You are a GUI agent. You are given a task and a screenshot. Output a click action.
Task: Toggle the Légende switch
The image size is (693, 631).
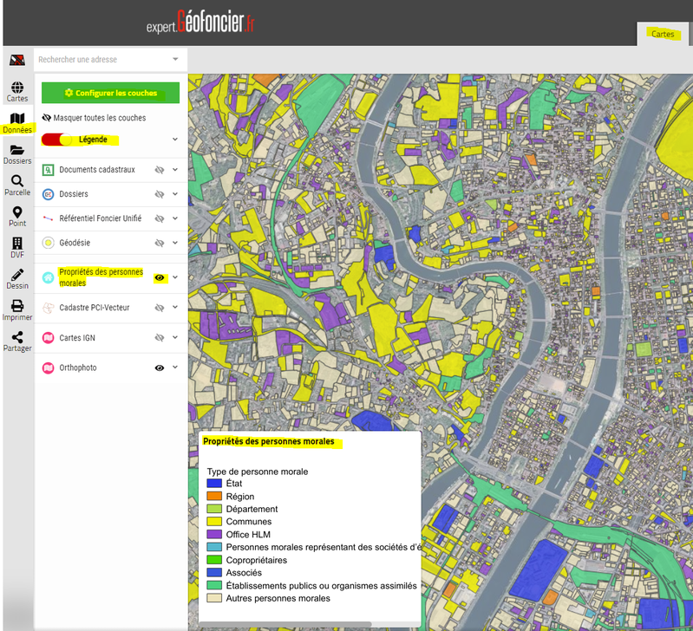[x=58, y=140]
